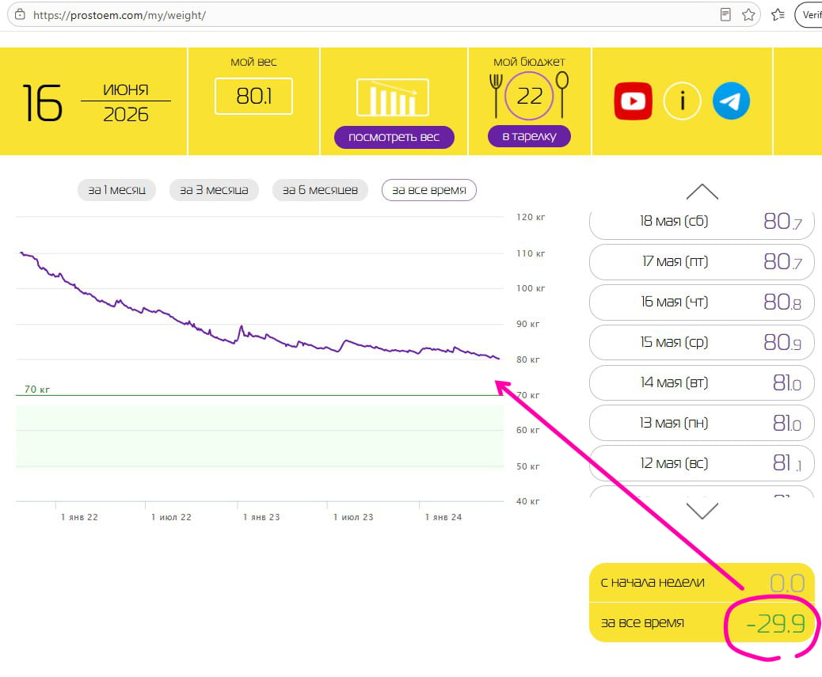822x677 pixels.
Task: Select the 'за 6 месяцев' period
Action: click(320, 190)
